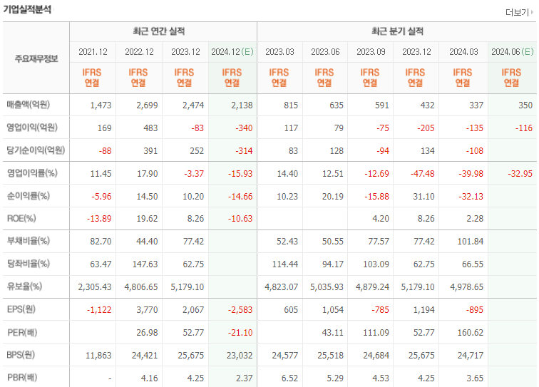
Task: Select estimated revenue value 2,138
Action: pyautogui.click(x=242, y=105)
